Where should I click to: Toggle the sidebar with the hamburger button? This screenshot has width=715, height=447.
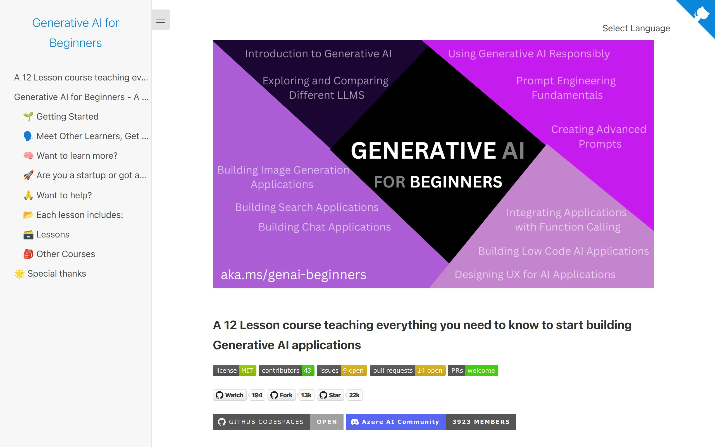click(161, 20)
